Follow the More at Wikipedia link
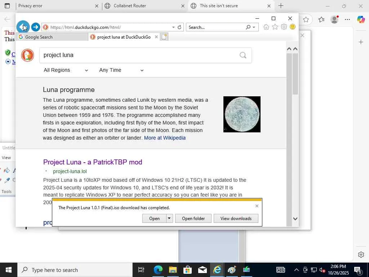Viewport: 369px width, 277px height. pos(165,138)
